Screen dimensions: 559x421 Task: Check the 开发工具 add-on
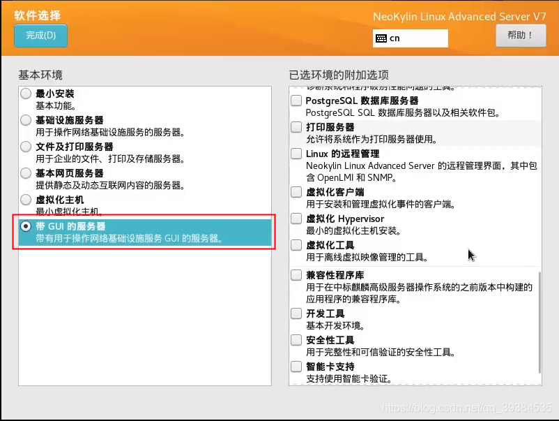[x=296, y=313]
